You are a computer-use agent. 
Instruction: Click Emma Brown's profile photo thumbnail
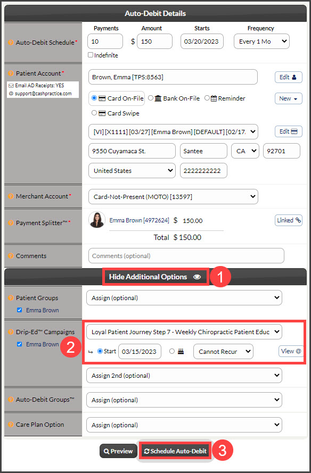tap(97, 220)
